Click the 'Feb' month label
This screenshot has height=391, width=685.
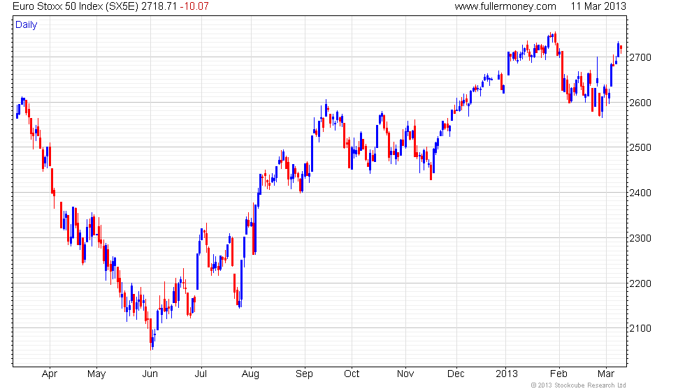pos(558,374)
